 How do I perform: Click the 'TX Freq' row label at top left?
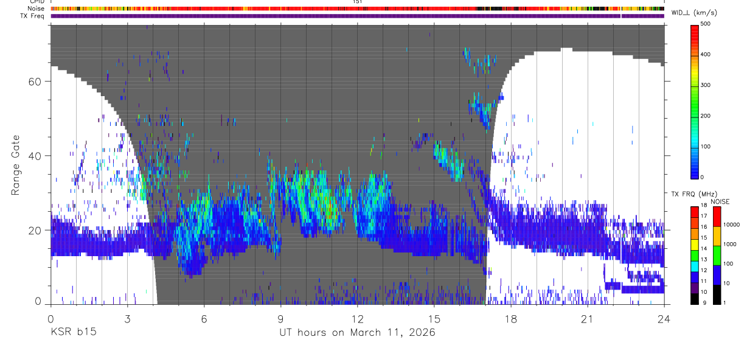33,16
